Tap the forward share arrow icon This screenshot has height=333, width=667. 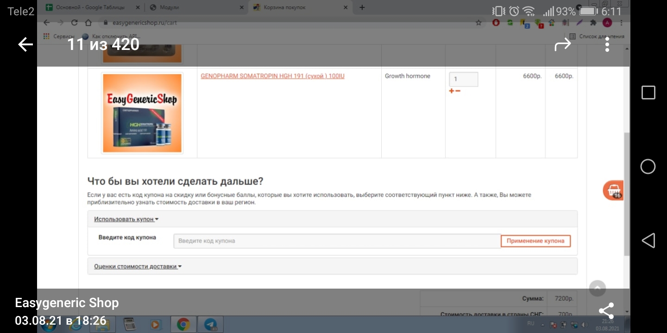[x=563, y=44]
